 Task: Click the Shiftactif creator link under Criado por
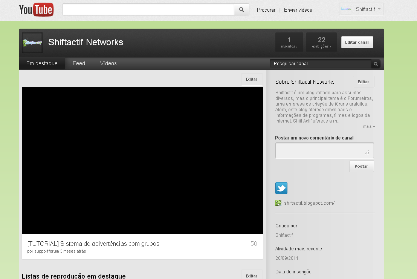[284, 235]
